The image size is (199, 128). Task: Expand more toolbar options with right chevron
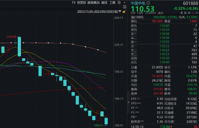[x=124, y=3]
